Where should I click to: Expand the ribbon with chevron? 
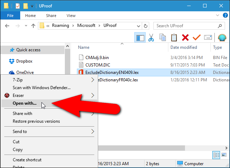[x=218, y=15]
